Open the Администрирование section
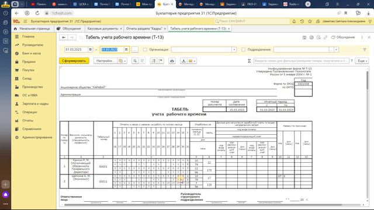Image resolution: width=374 pixels, height=210 pixels. click(37, 138)
